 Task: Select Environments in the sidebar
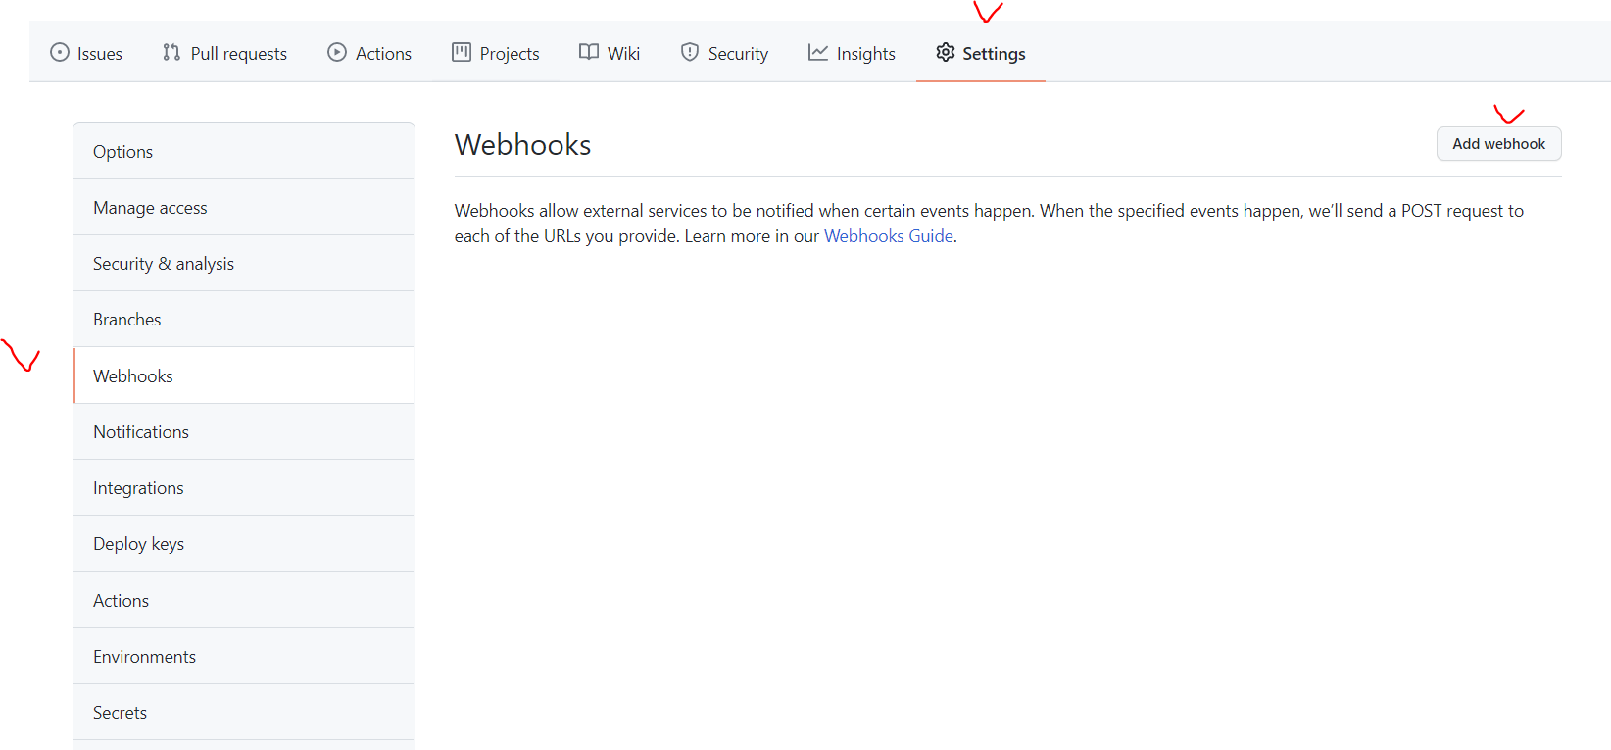click(244, 657)
